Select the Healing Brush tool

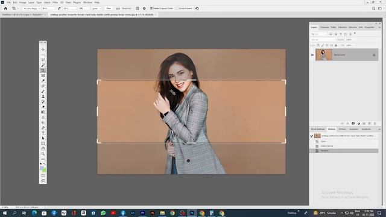pyautogui.click(x=43, y=86)
